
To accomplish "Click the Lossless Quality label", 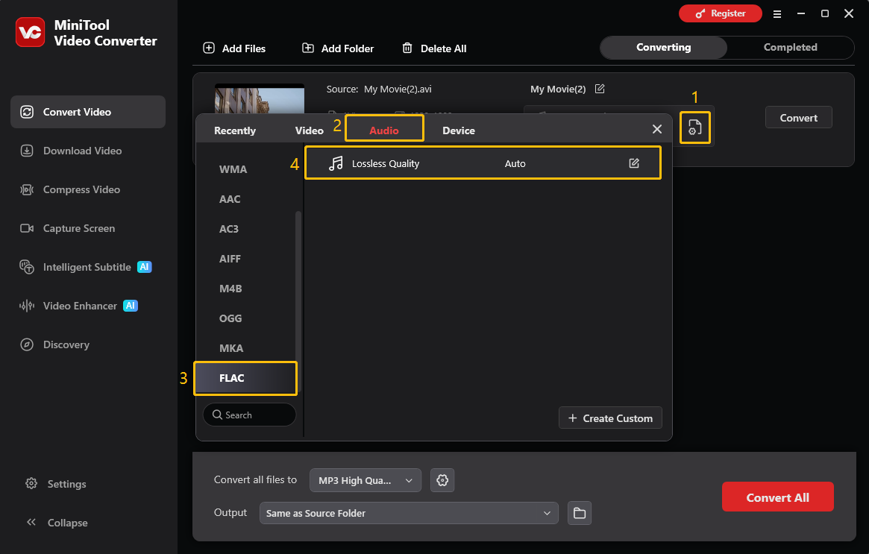I will tap(386, 163).
